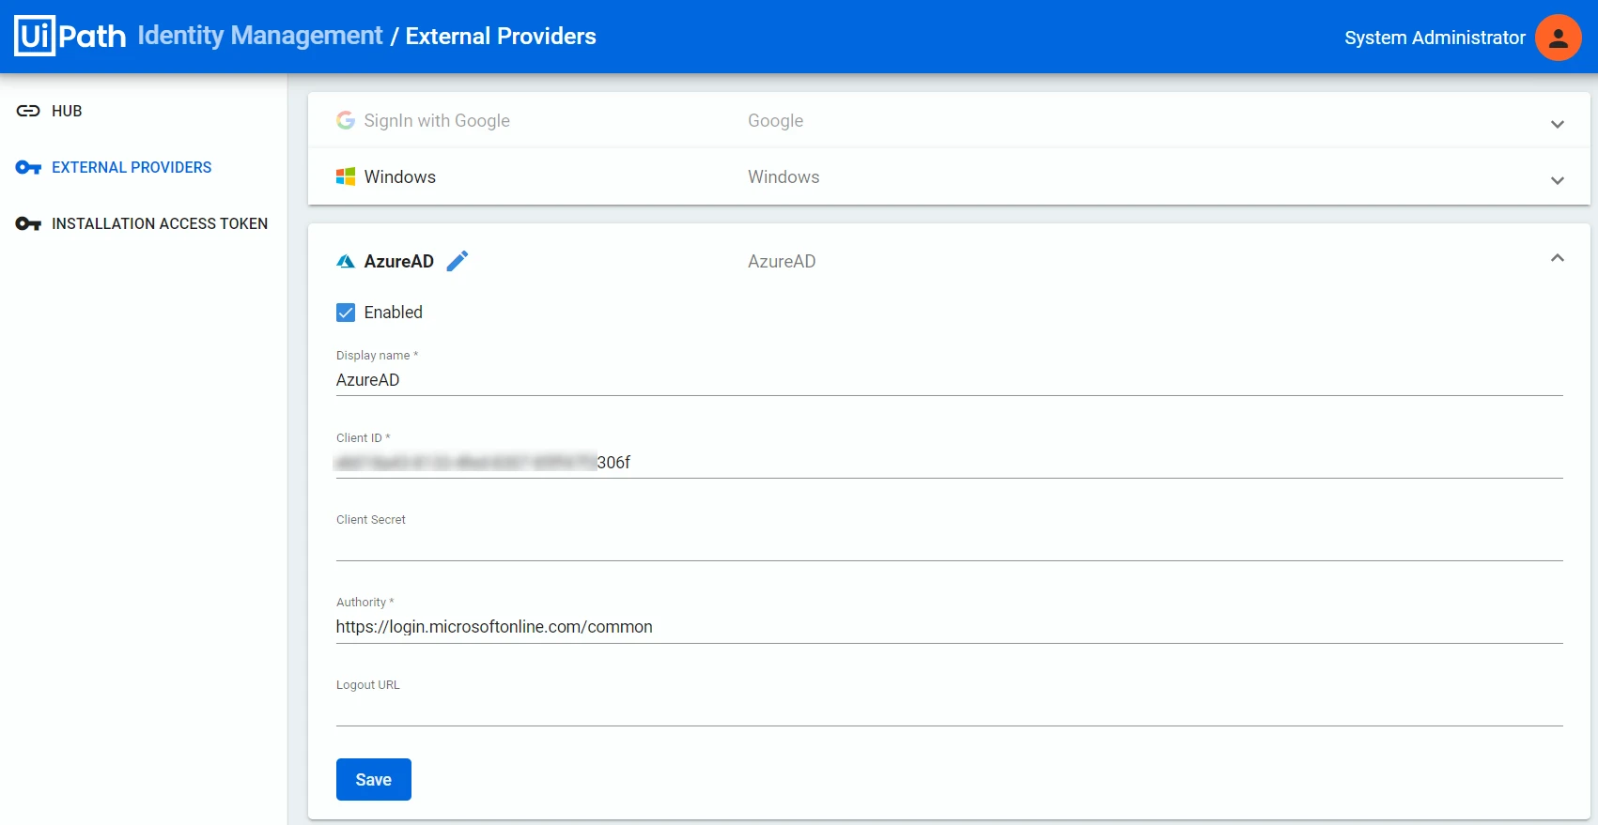Click the External Providers key icon

click(28, 167)
